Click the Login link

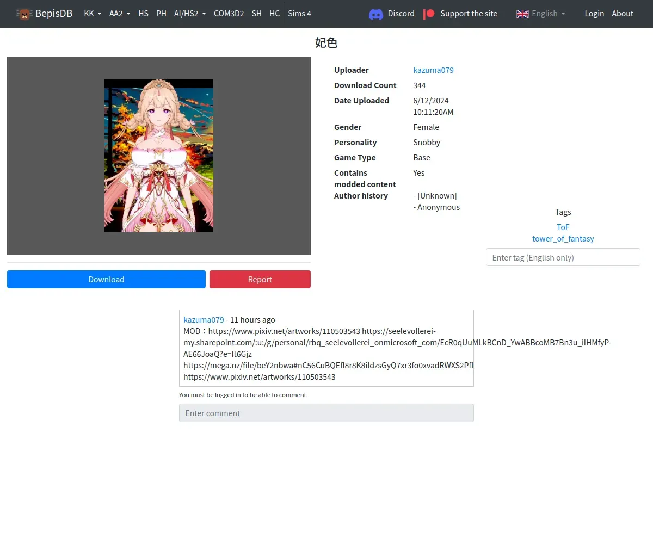(x=594, y=14)
